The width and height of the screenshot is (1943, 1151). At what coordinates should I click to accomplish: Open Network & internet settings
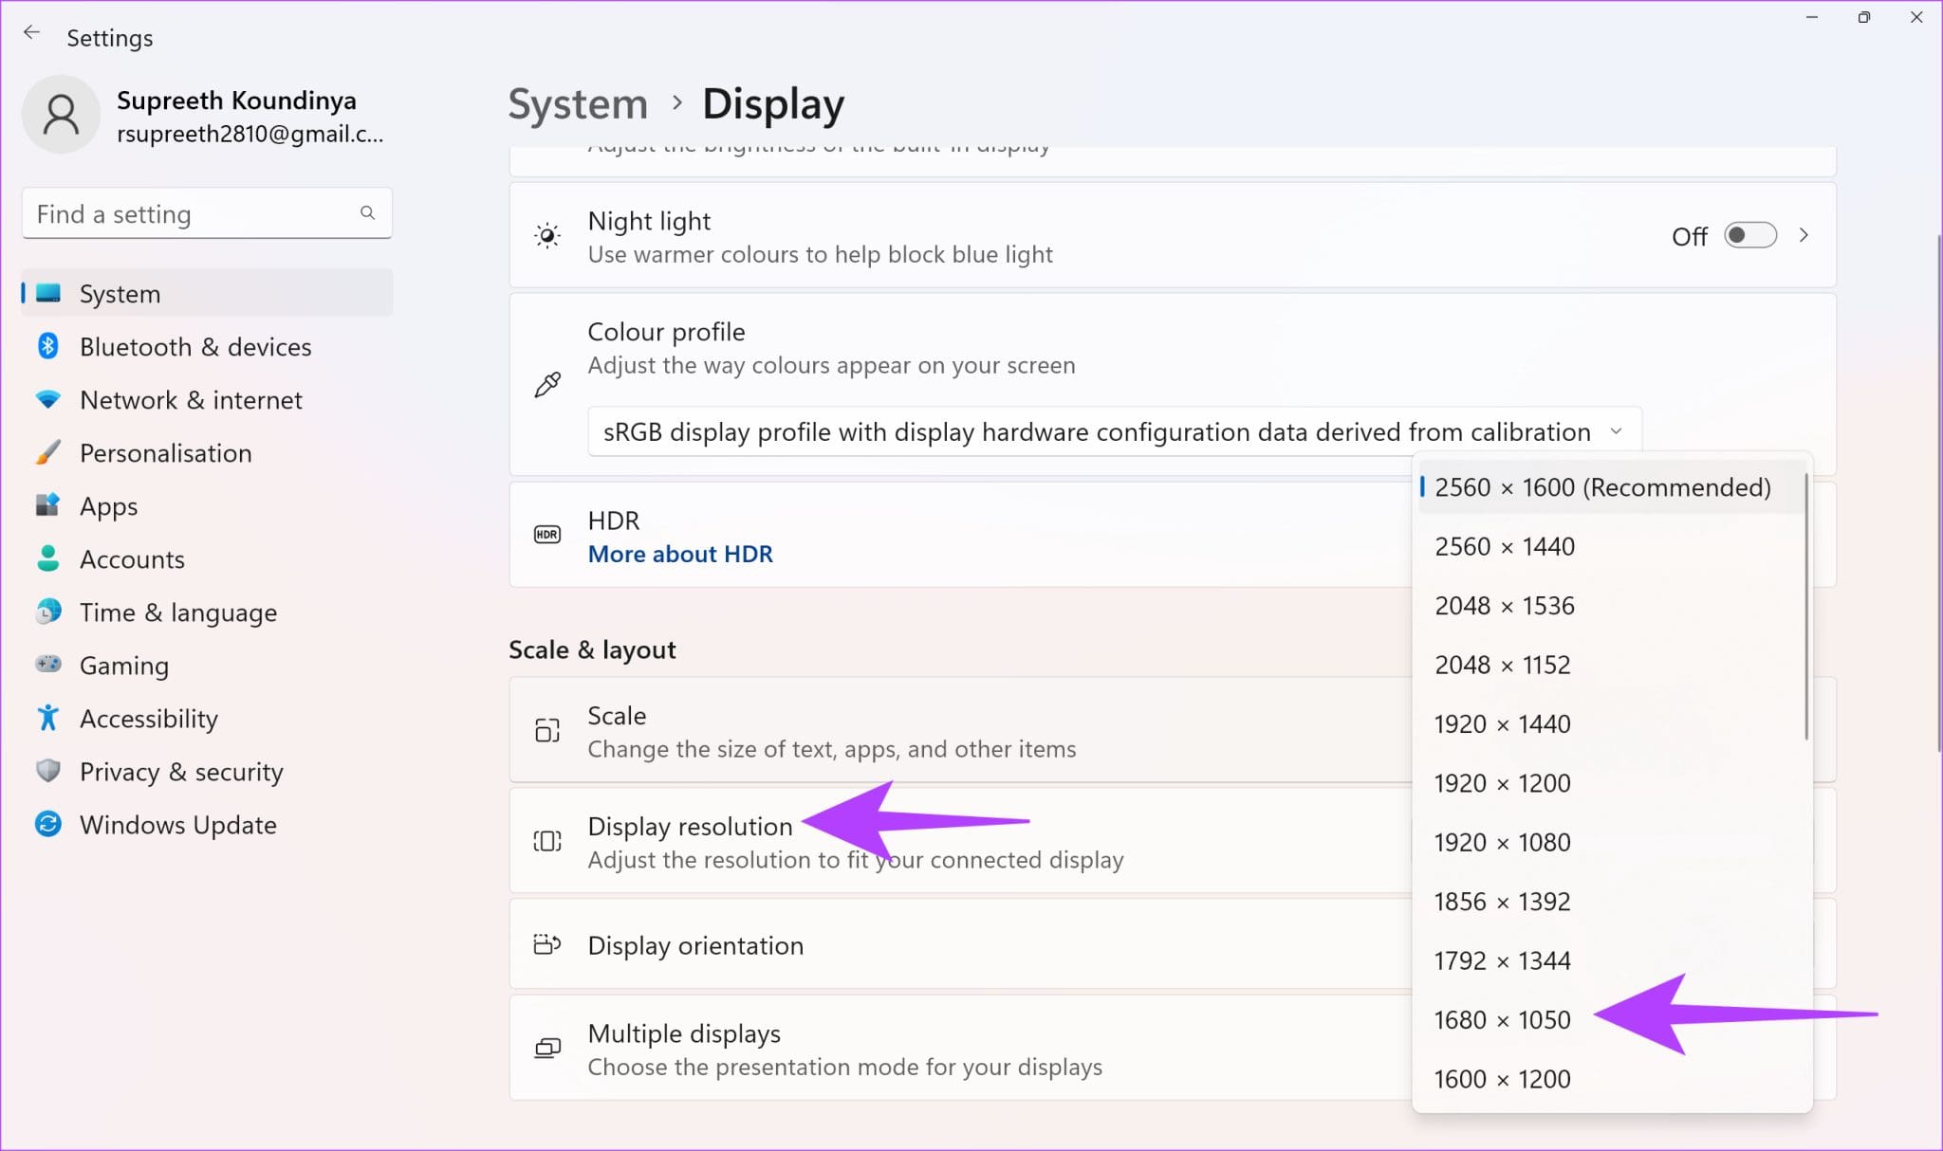tap(190, 399)
